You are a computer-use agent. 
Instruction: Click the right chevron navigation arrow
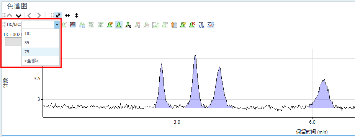[39, 16]
